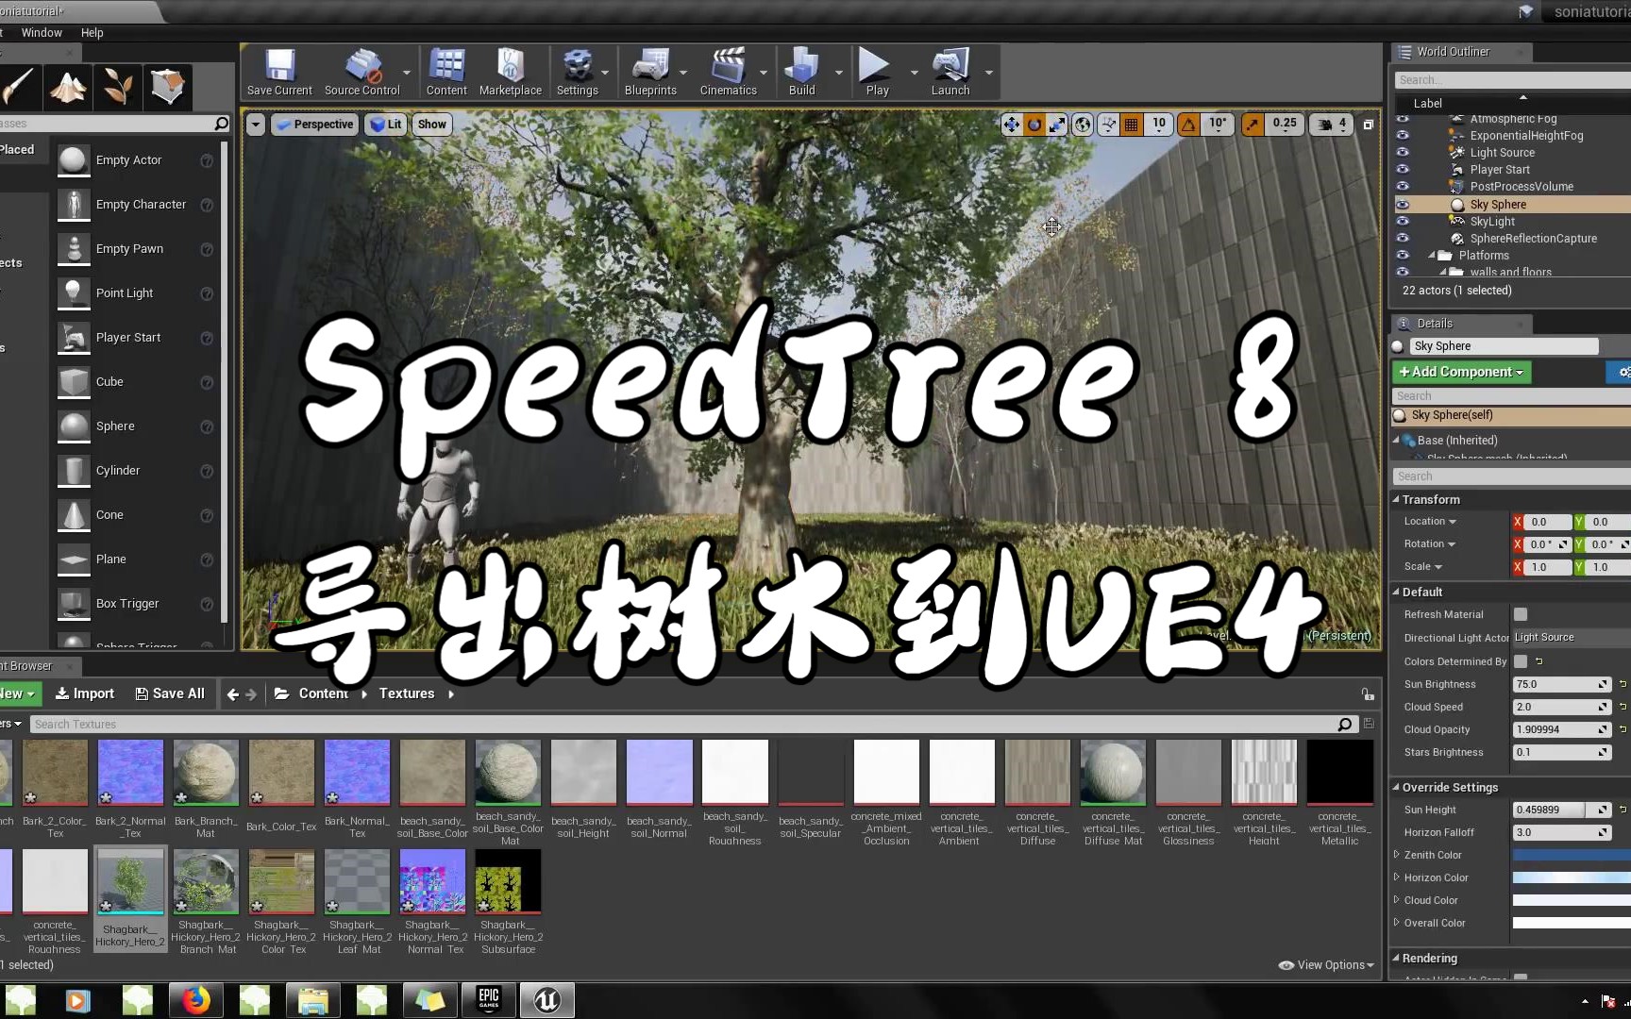
Task: Click the Horizon Color swatch
Action: pos(1570,877)
